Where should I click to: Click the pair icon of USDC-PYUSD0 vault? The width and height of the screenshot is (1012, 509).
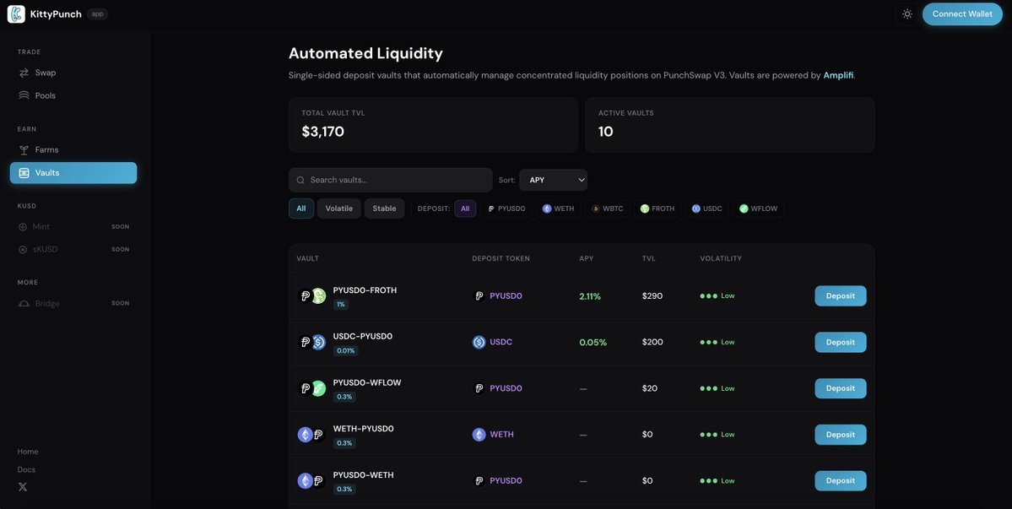point(311,343)
